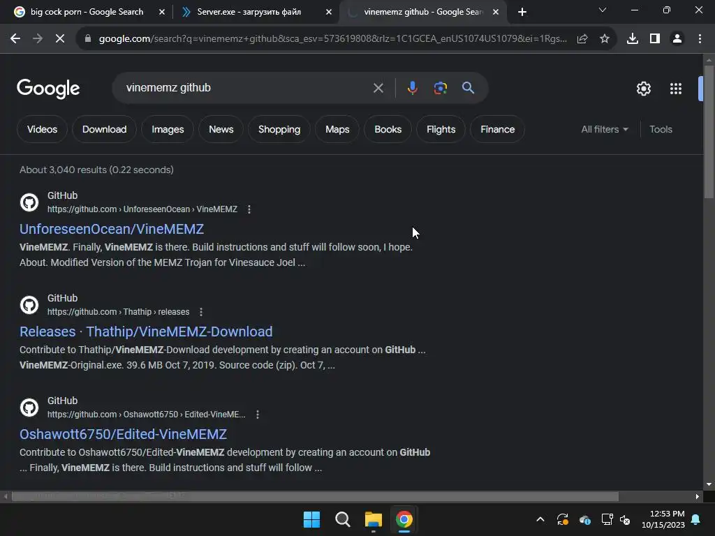Viewport: 715px width, 536px height.
Task: Filter results by Books
Action: pyautogui.click(x=388, y=129)
